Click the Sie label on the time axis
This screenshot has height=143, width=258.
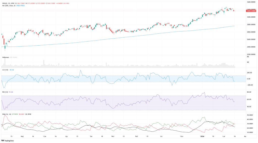[x=91, y=136]
